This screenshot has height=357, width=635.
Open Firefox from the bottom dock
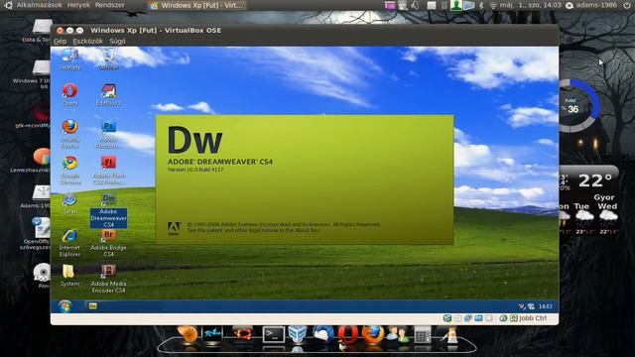[x=373, y=335]
